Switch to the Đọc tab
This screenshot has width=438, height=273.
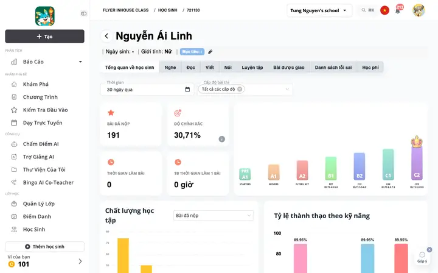coord(191,68)
